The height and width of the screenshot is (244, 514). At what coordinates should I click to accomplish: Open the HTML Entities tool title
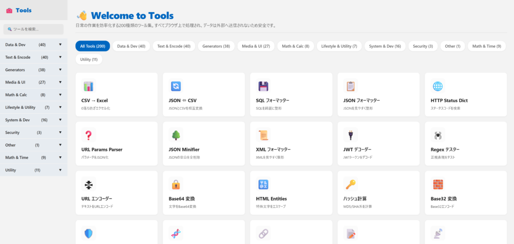(272, 198)
